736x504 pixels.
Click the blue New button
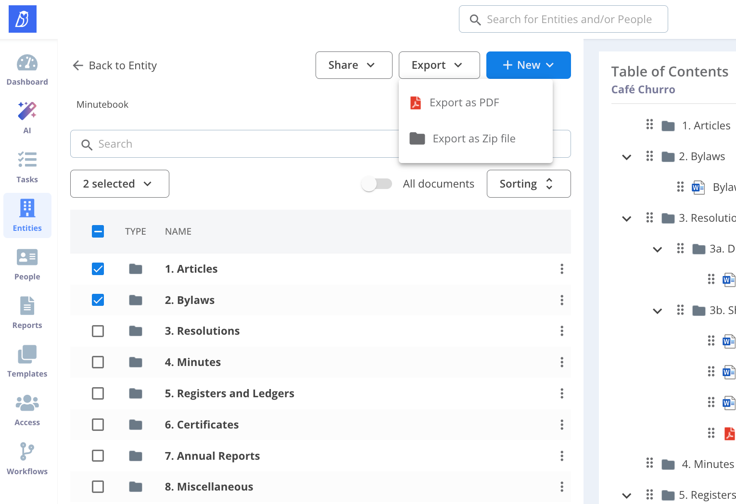coord(528,65)
